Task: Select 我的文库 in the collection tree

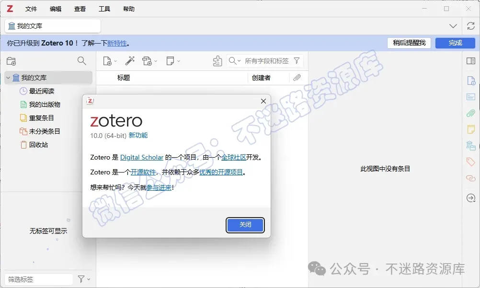Action: tap(49, 78)
